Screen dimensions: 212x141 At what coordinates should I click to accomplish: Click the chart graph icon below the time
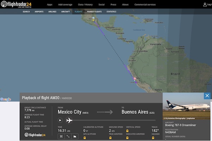tap(75, 136)
